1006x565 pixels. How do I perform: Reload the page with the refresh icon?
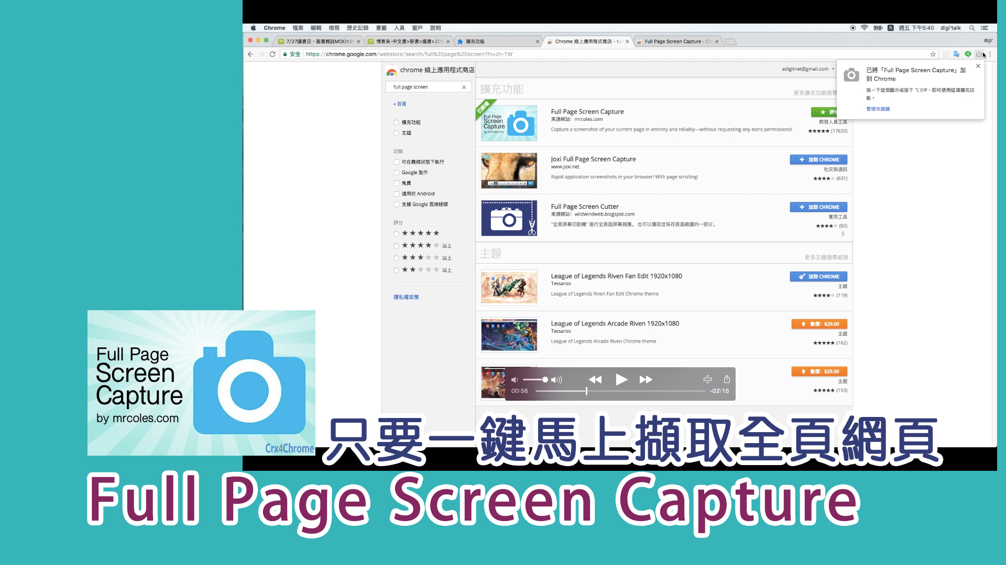click(272, 54)
